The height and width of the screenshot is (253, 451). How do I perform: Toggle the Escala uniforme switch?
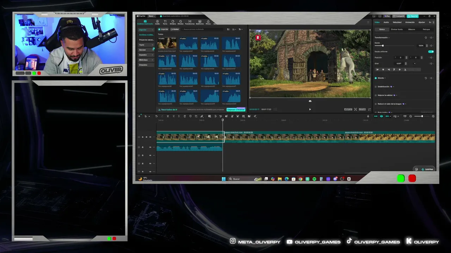(431, 52)
